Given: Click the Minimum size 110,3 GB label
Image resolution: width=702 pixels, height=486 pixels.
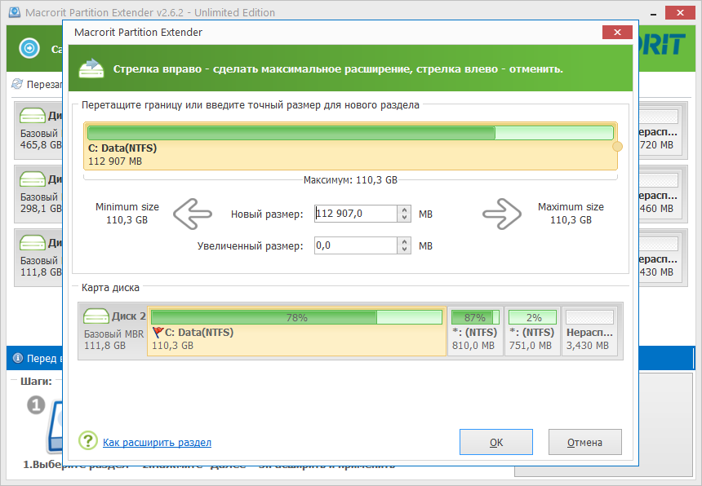Looking at the screenshot, I should tap(127, 214).
